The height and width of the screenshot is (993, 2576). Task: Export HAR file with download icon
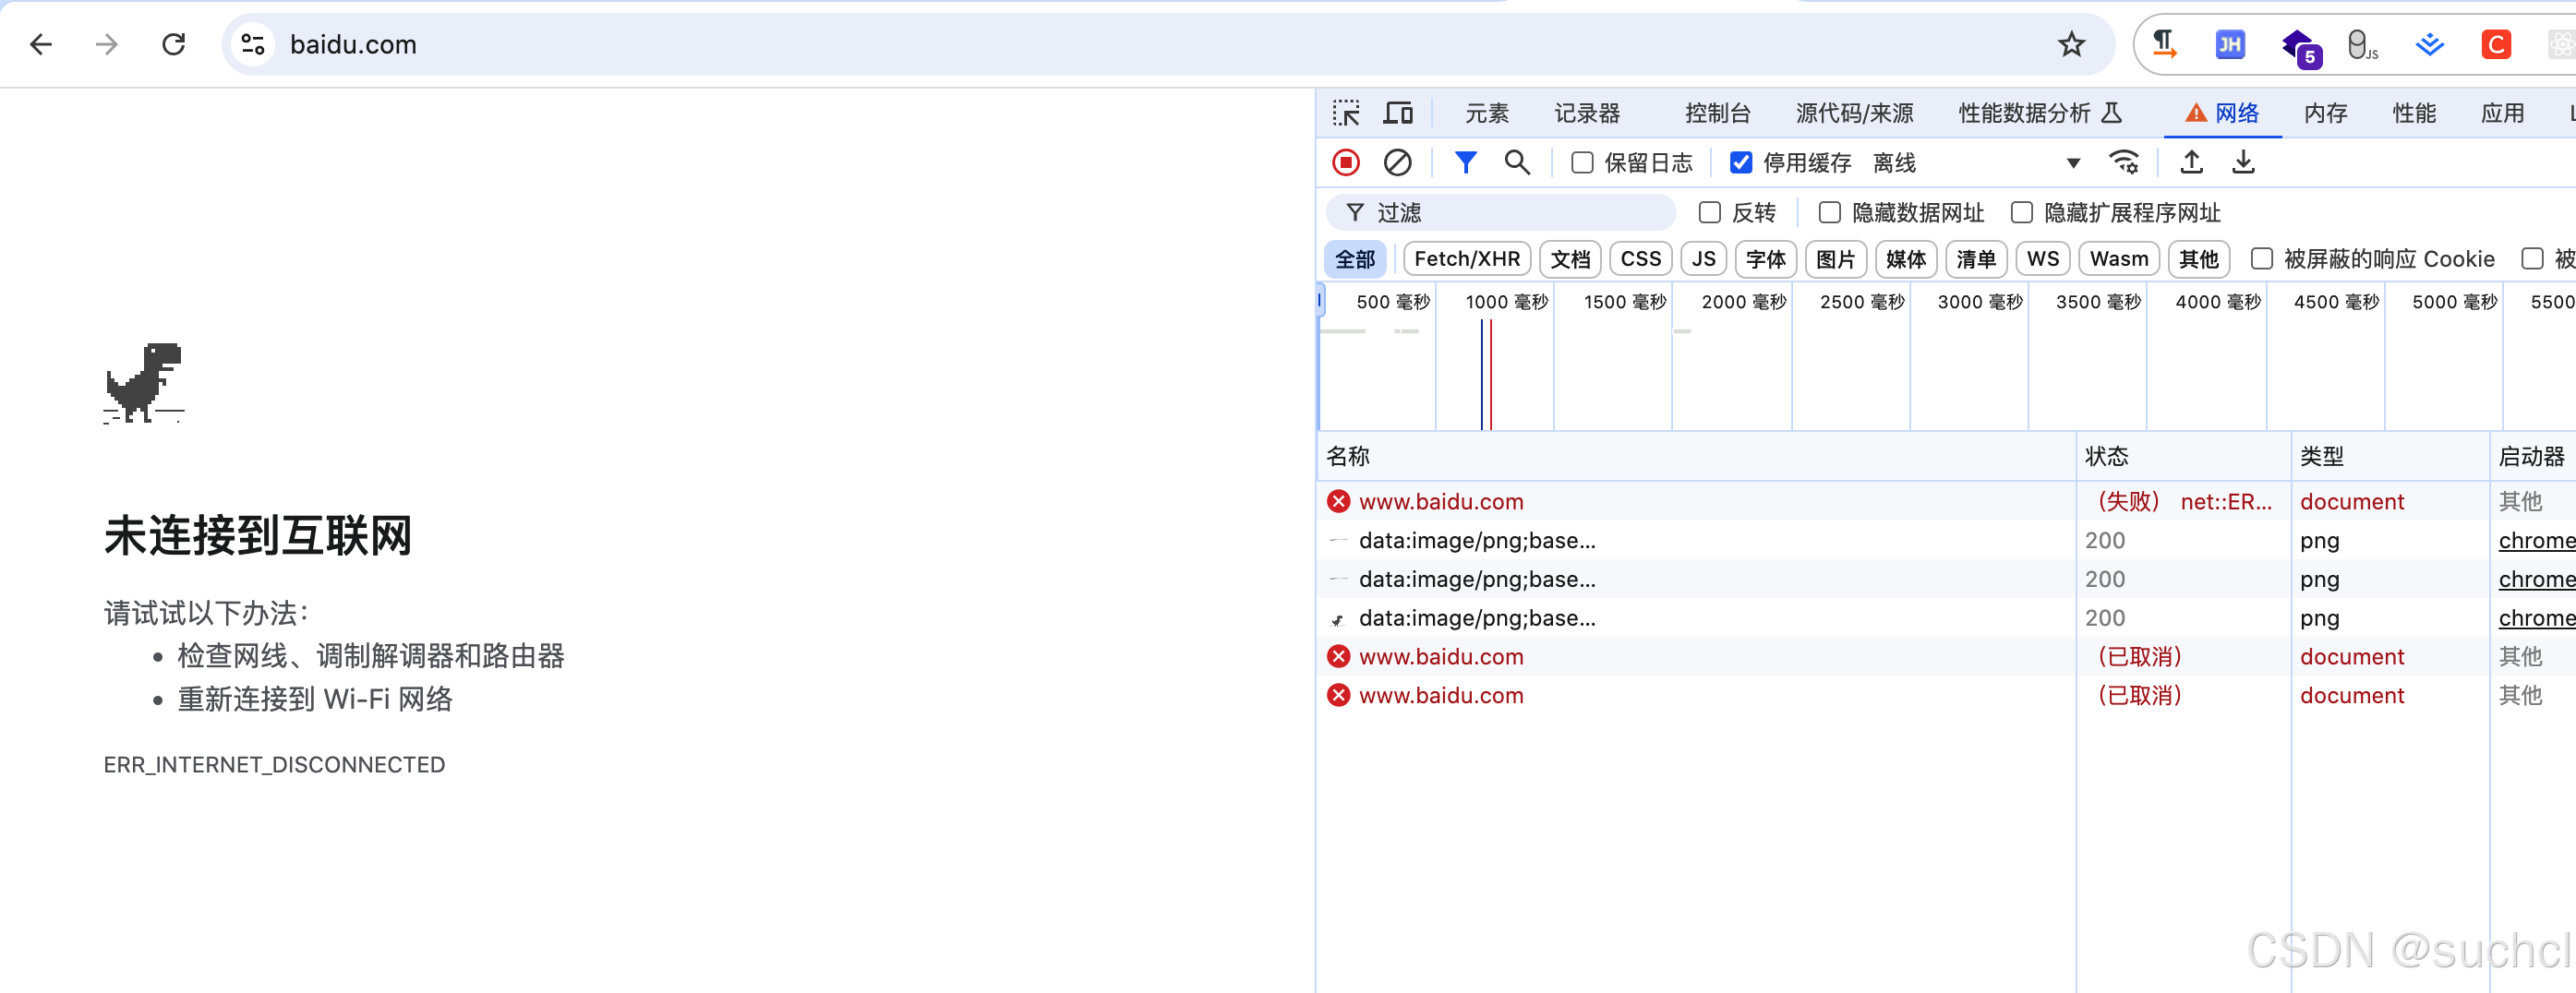click(2243, 162)
